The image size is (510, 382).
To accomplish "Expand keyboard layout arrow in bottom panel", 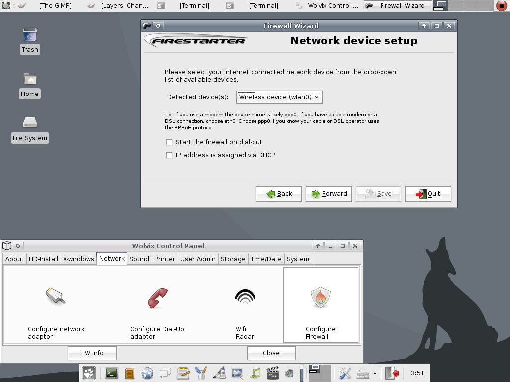I will (375, 373).
